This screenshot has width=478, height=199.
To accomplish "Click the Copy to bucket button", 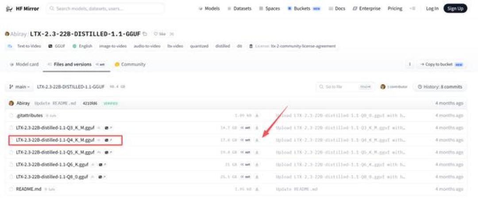I will point(441,64).
